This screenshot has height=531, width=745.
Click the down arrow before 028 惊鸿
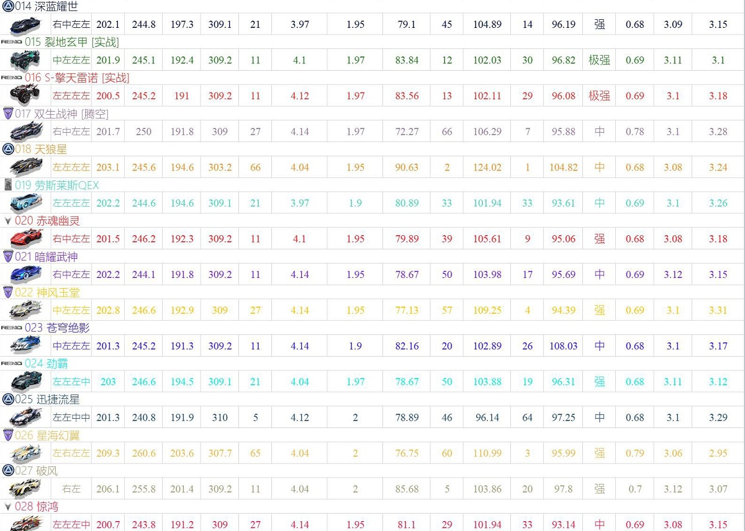click(x=7, y=507)
